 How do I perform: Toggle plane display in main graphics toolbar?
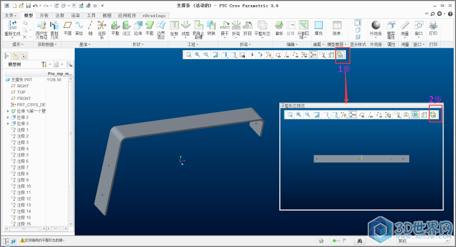[x=278, y=55]
